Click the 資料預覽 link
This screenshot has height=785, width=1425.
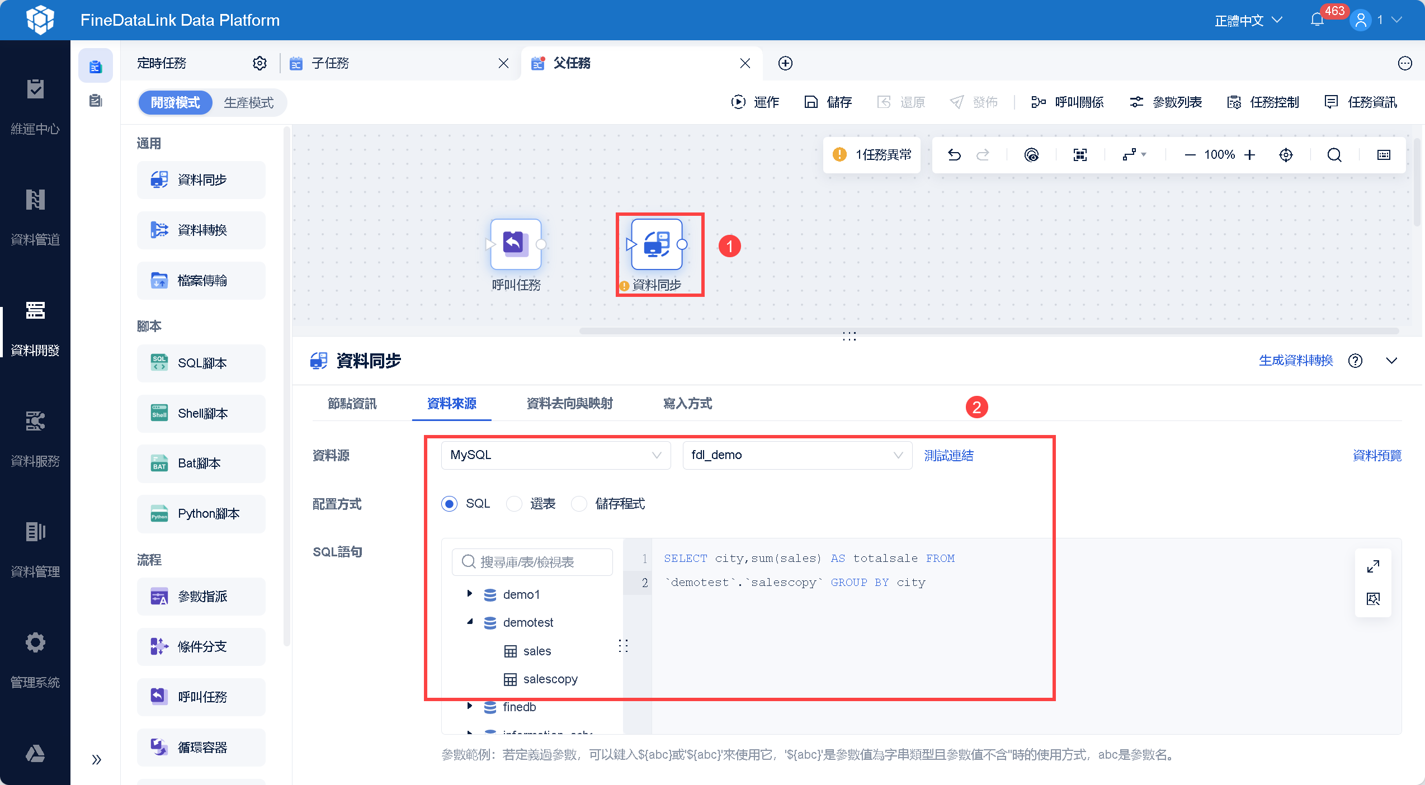tap(1377, 456)
